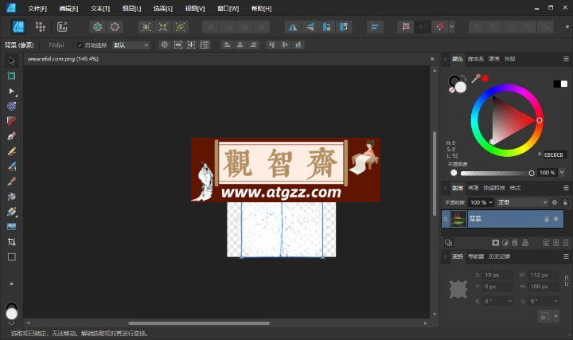Toggle the layer lock beside blend mode
This screenshot has width=573, height=340.
(x=565, y=202)
